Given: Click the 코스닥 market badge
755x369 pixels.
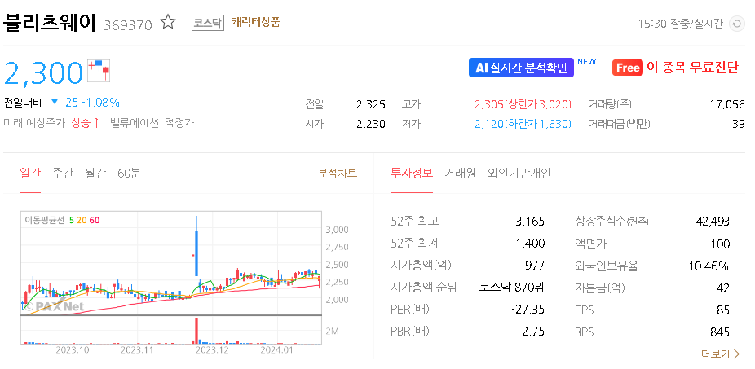Looking at the screenshot, I should point(208,23).
